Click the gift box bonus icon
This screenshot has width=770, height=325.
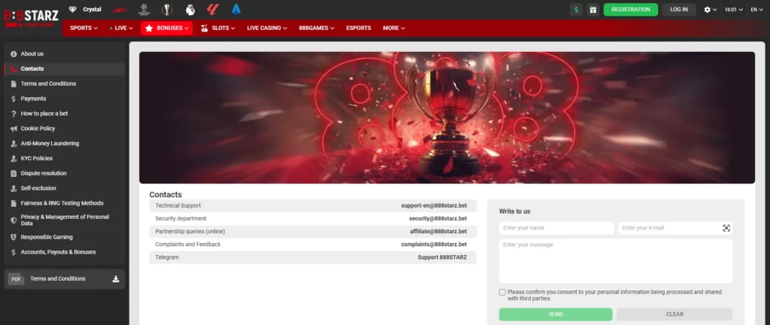(x=593, y=9)
